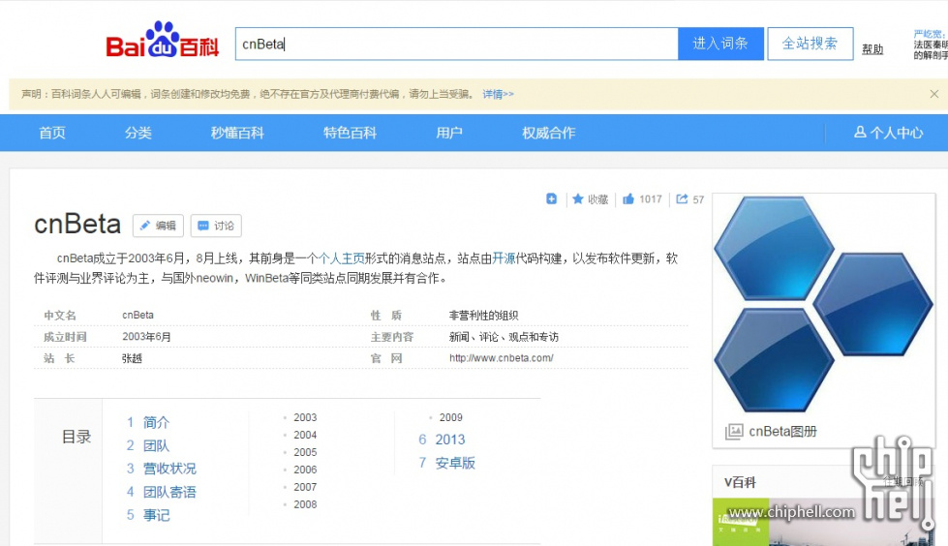Viewport: 948px width, 546px height.
Task: Click the http://www.cnbeta.com/ official site text
Action: (x=502, y=358)
